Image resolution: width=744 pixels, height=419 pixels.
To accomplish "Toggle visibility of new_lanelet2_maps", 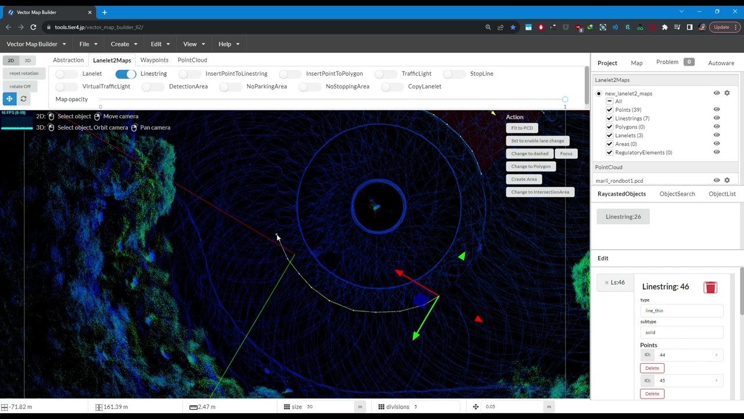I will (717, 93).
